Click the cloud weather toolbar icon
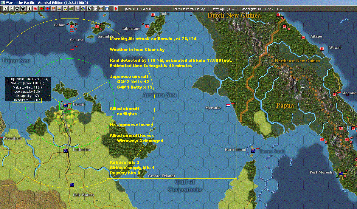357x209 pixels. [107, 9]
